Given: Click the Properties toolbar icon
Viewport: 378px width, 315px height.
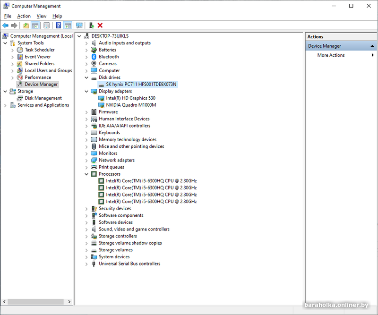Looking at the screenshot, I should click(46, 26).
